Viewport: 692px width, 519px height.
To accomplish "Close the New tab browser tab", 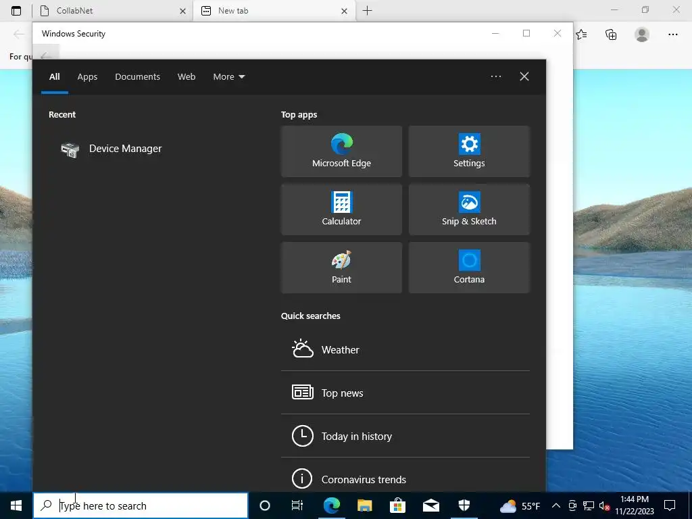I will tap(344, 11).
